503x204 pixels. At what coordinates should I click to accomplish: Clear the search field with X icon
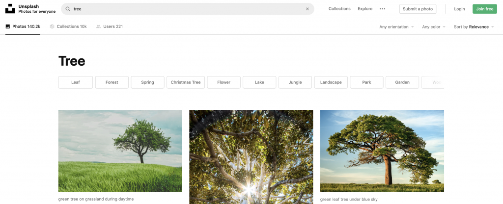[x=307, y=9]
